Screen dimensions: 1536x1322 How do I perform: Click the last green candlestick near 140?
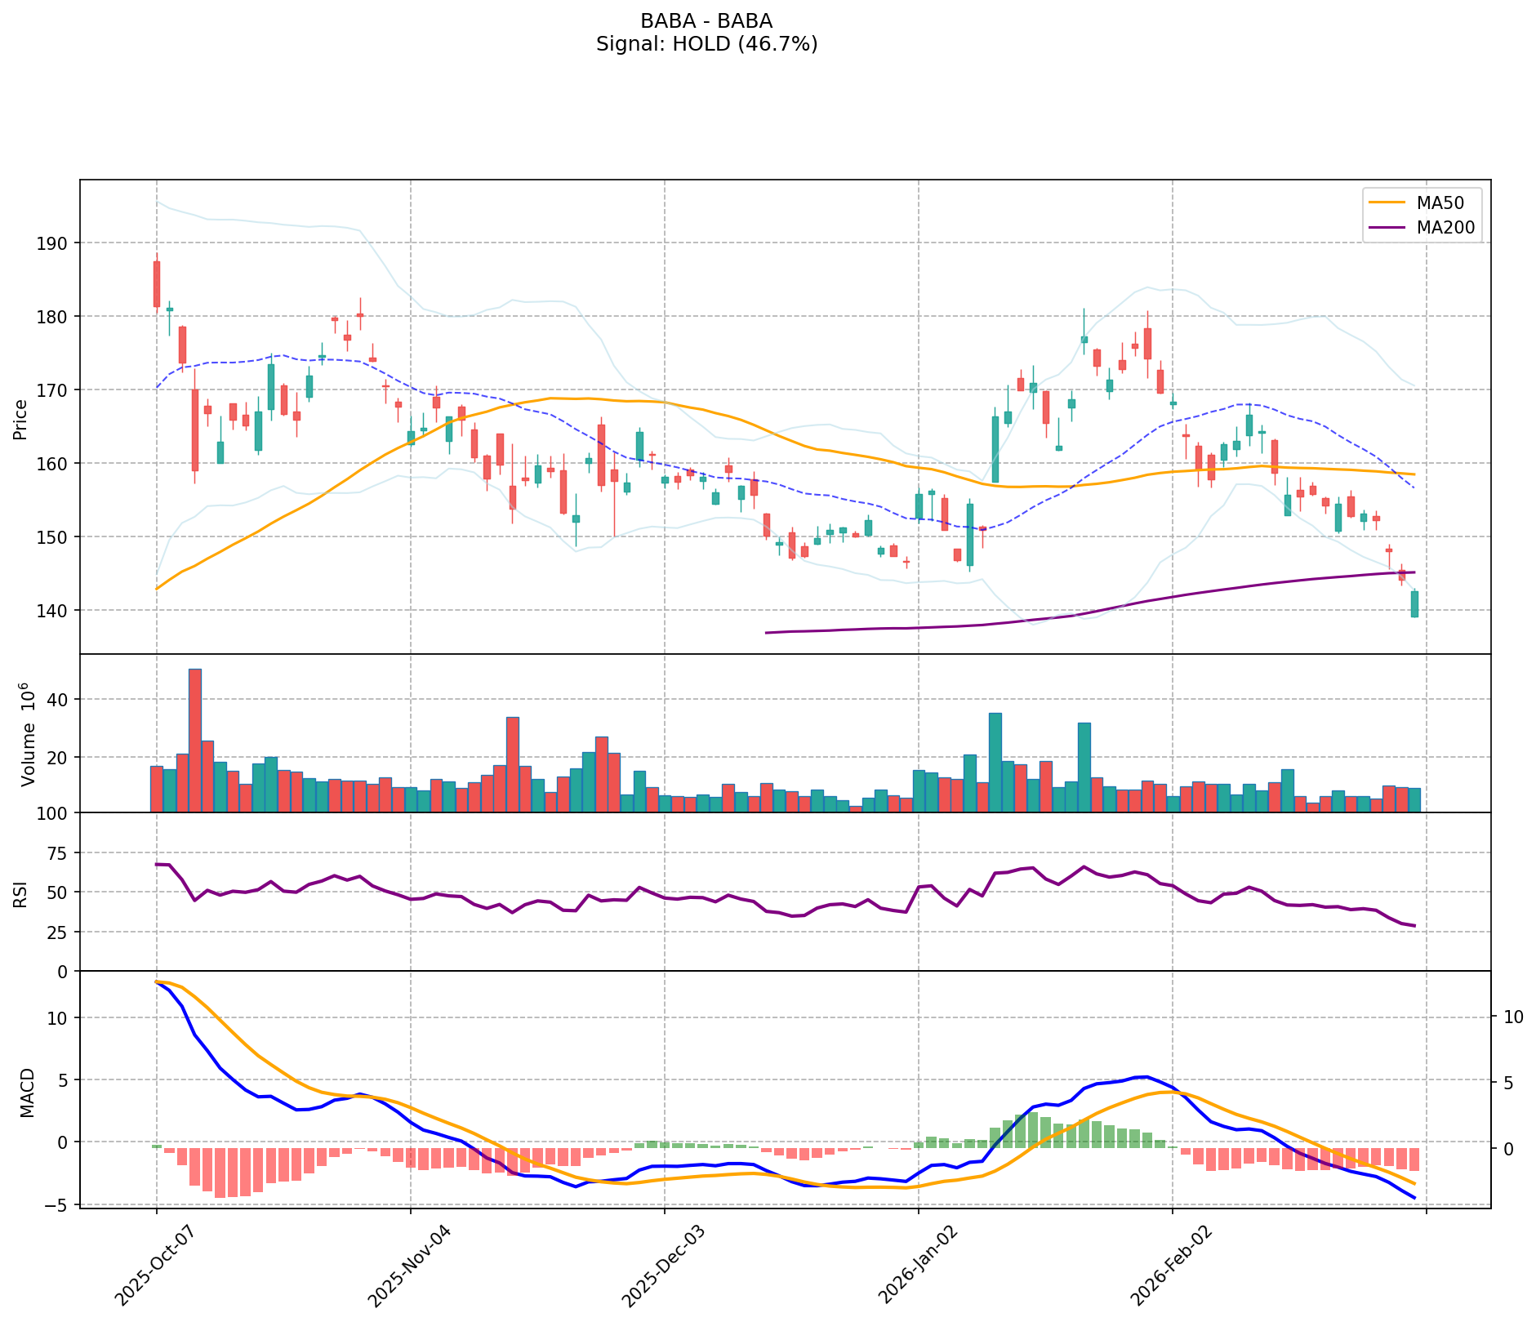(x=1414, y=604)
